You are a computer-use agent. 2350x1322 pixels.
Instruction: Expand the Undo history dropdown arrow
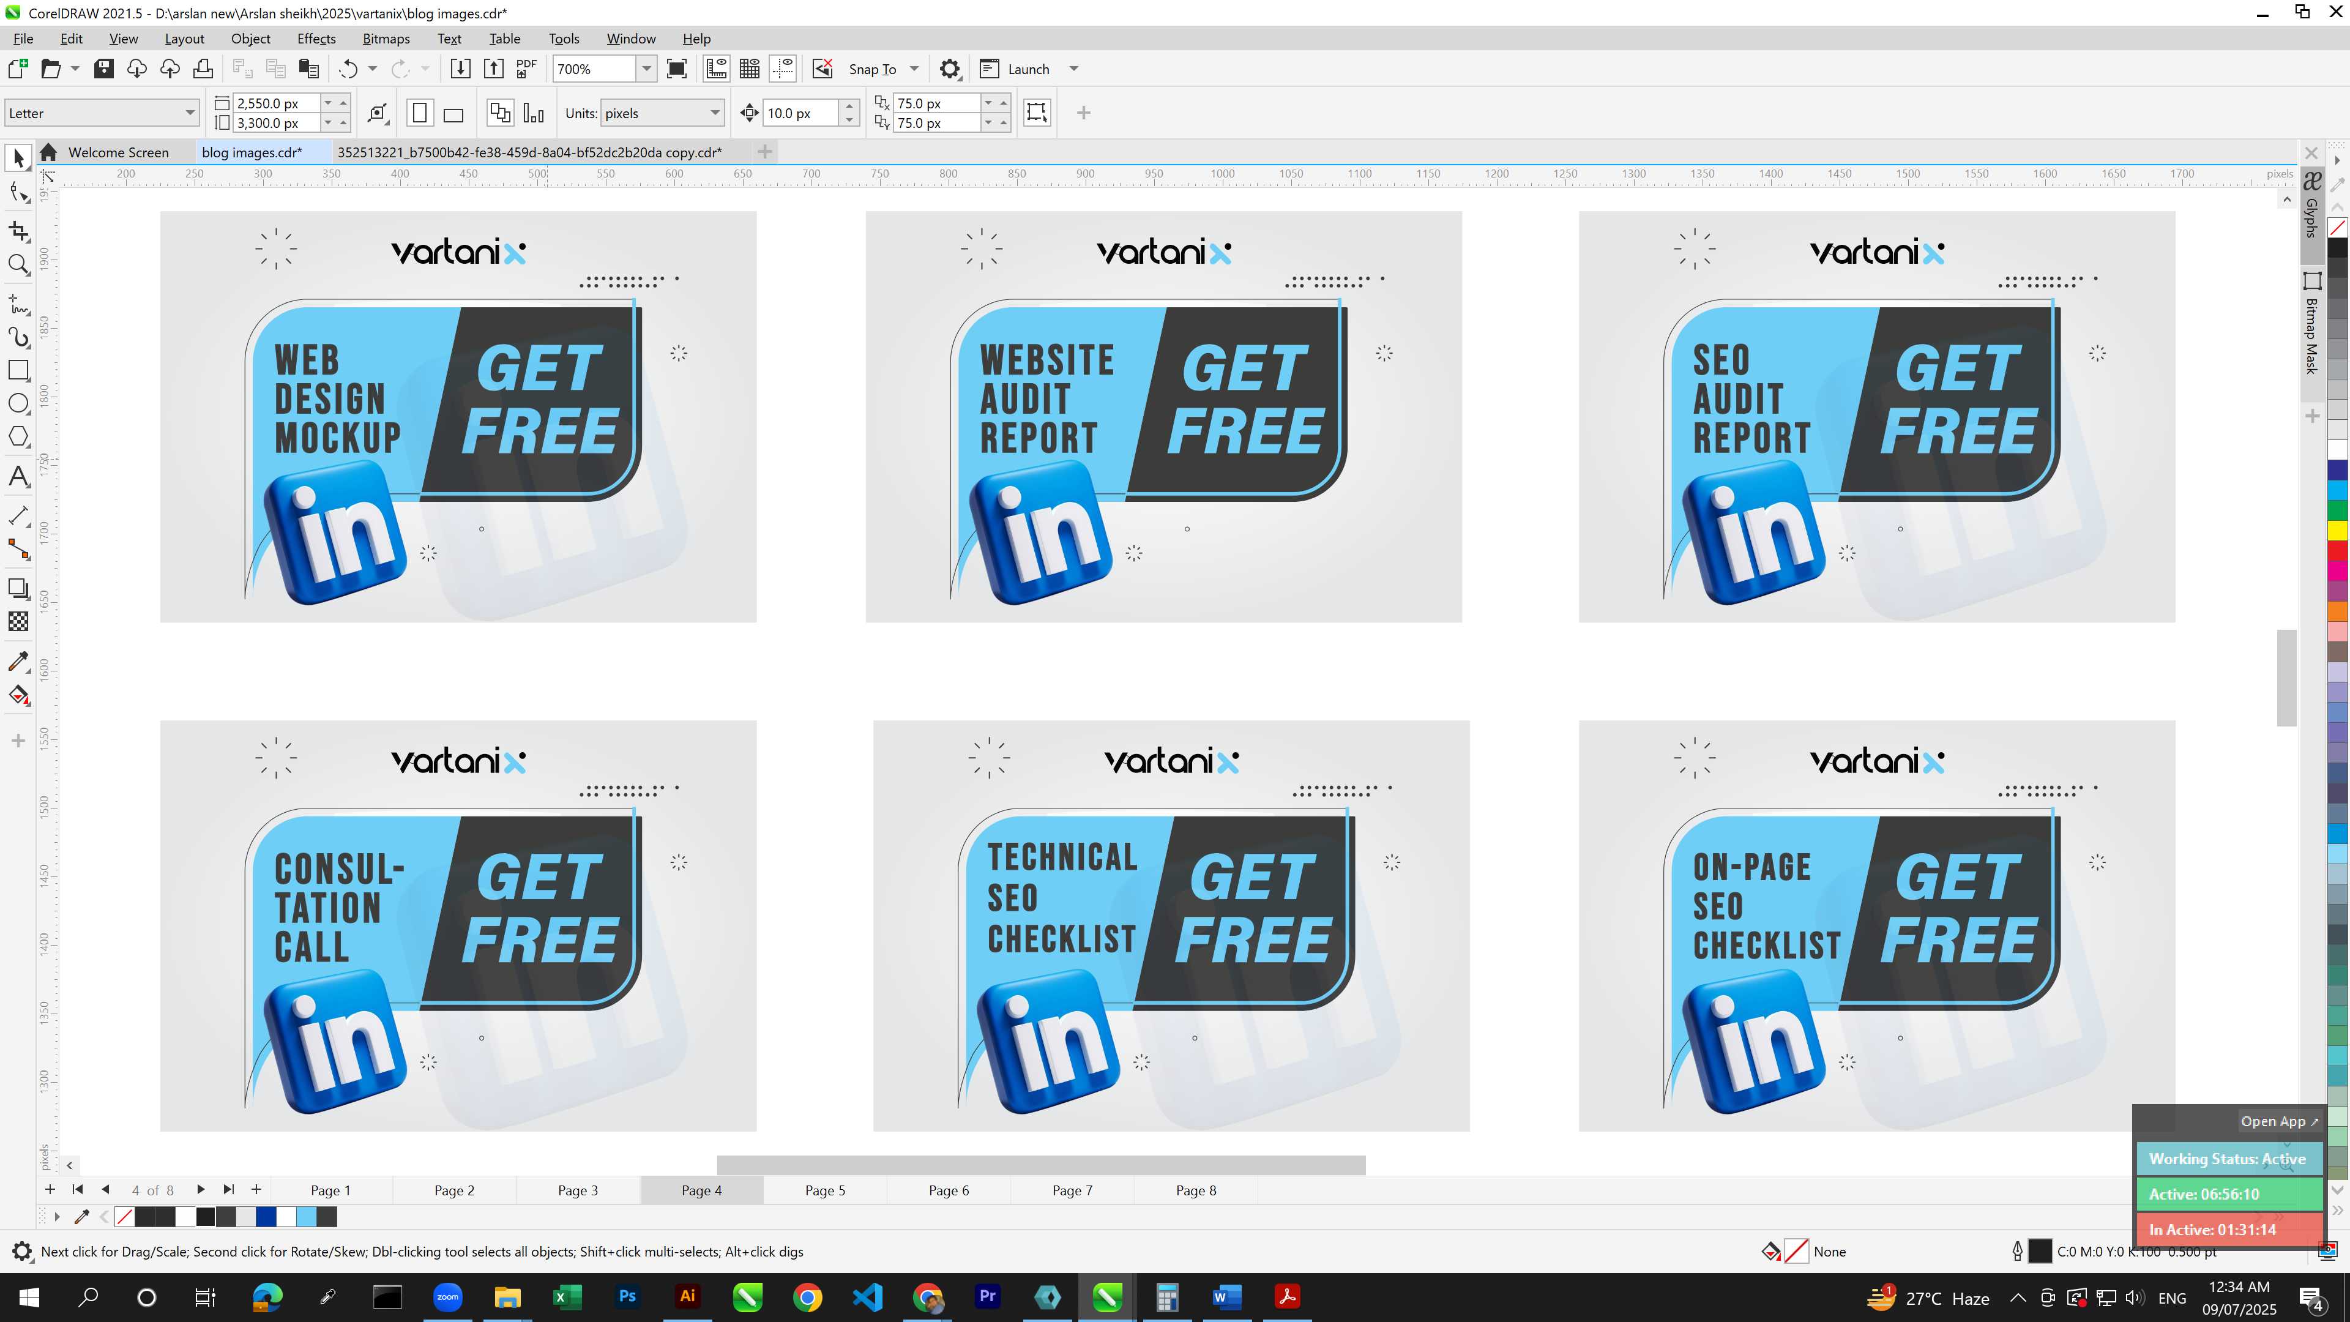tap(372, 69)
